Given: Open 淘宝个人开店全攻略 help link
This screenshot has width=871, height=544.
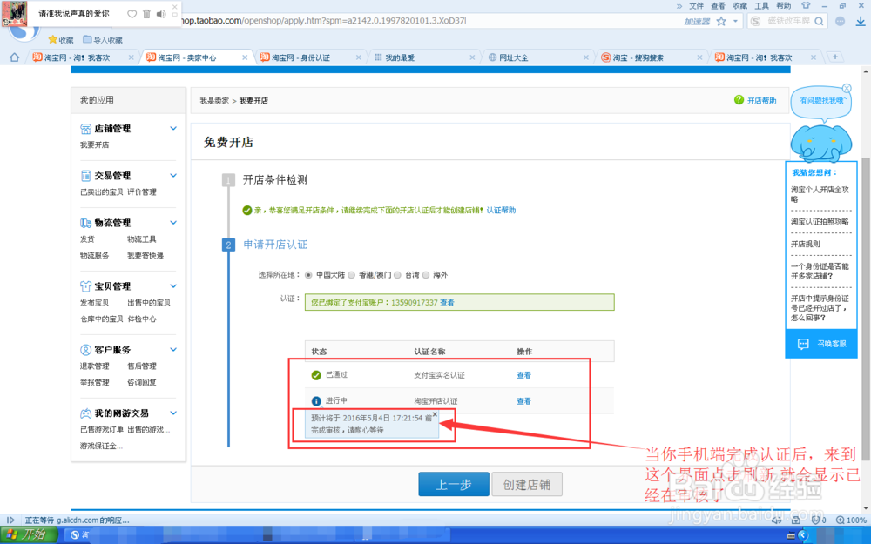Looking at the screenshot, I should (820, 194).
